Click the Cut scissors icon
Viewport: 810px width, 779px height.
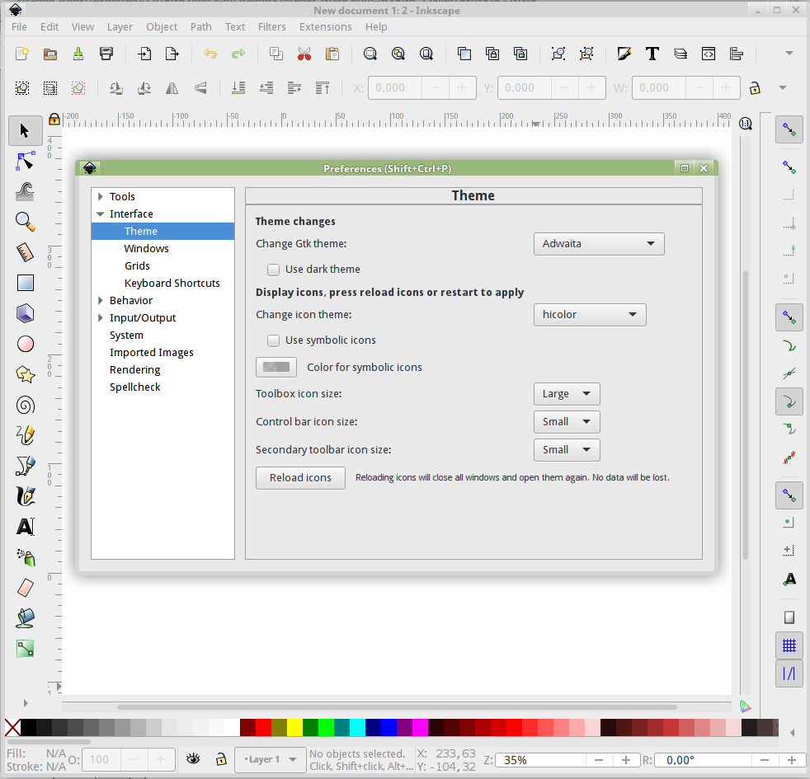pos(304,54)
